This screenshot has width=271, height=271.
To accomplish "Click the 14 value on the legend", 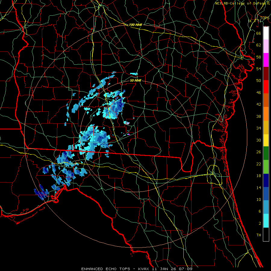I will coord(259,188).
